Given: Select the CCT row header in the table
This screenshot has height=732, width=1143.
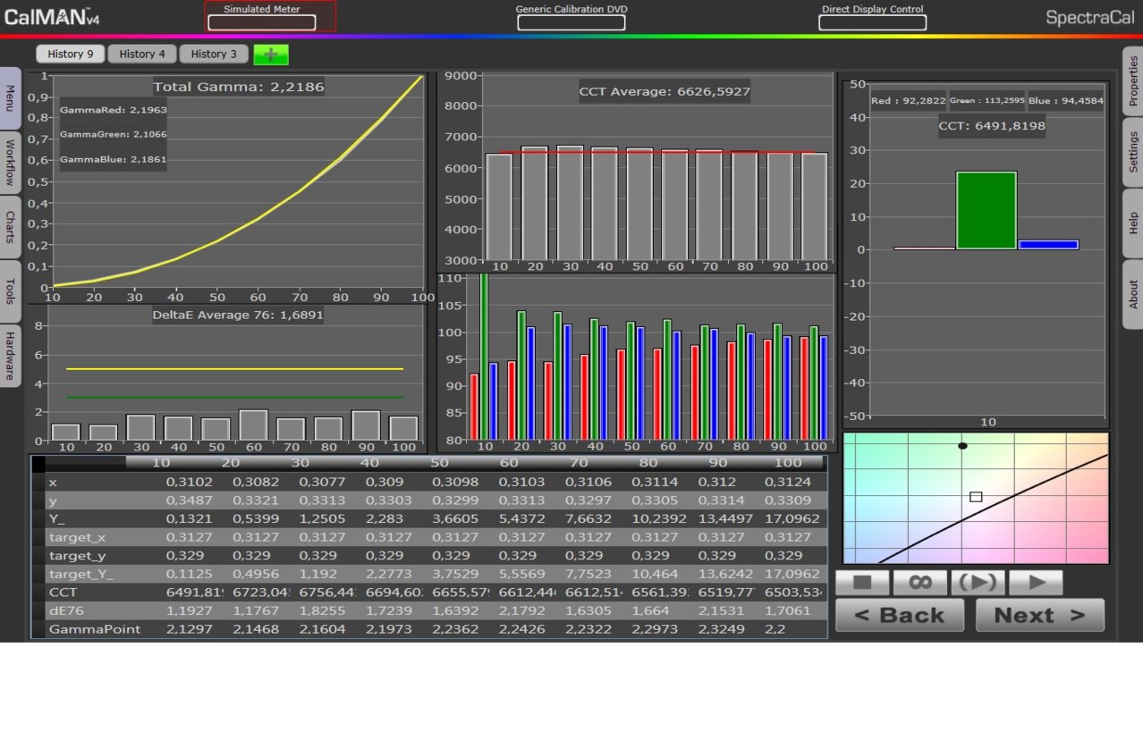Looking at the screenshot, I should (x=63, y=592).
